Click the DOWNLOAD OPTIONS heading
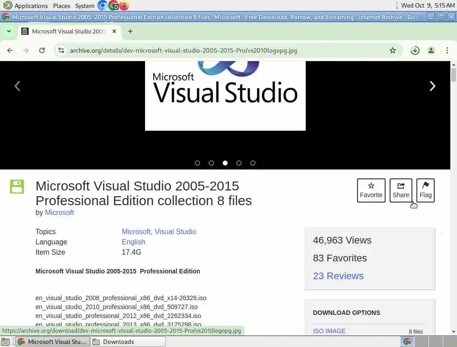457x347 pixels. pos(346,313)
